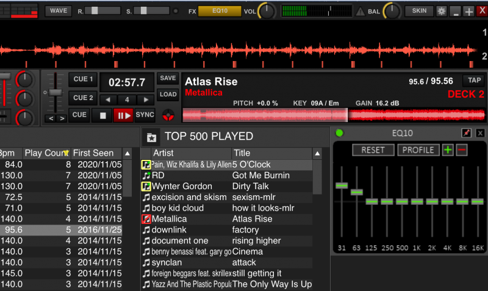Sort by First Seen column header
The image size is (488, 291).
coord(96,153)
